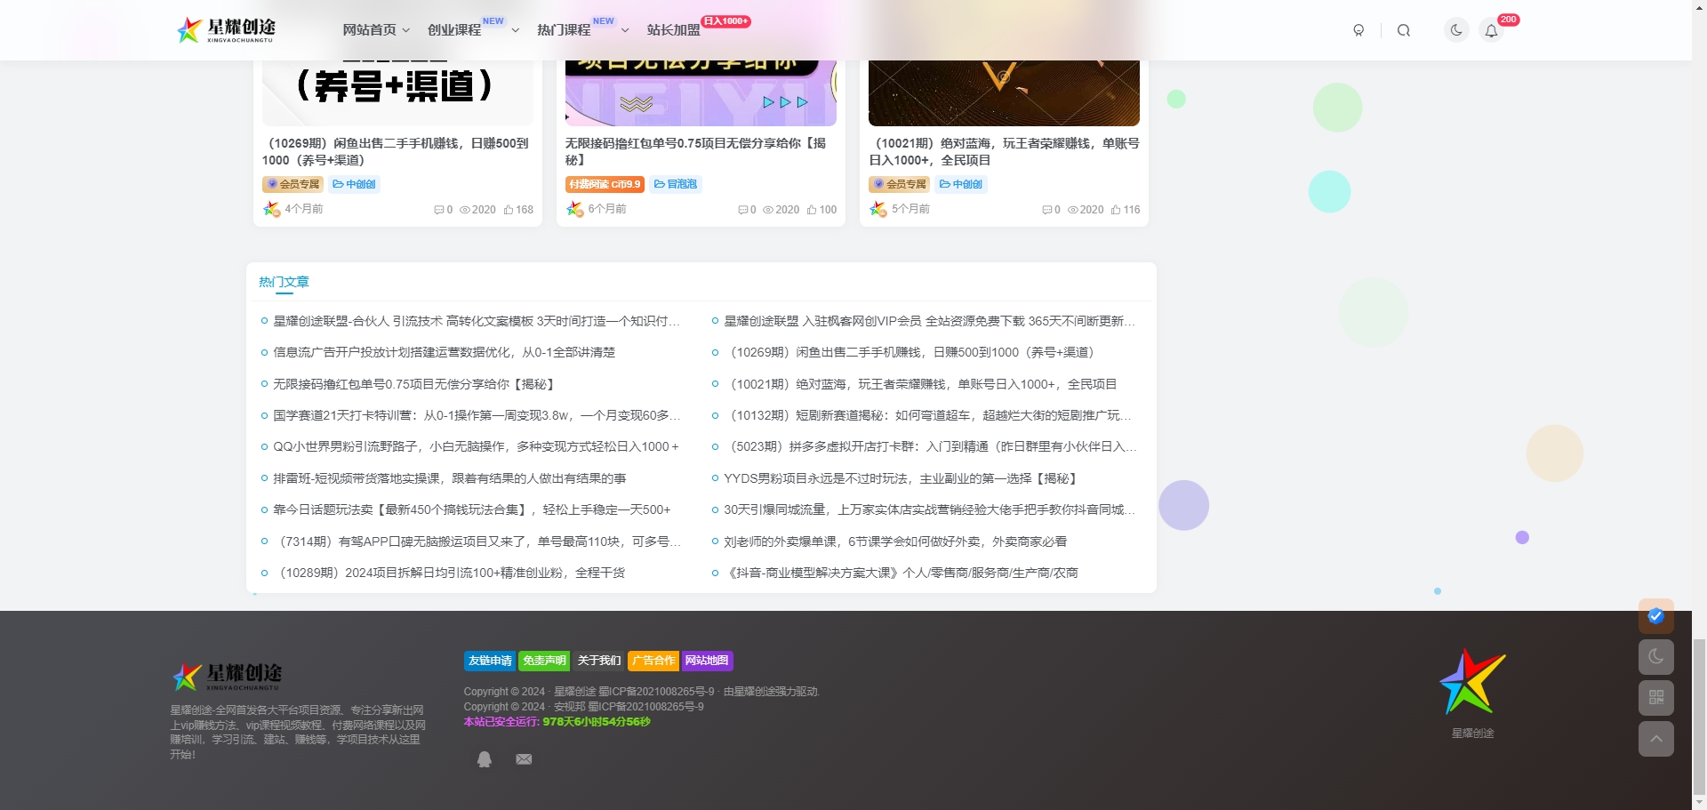Open the 友链申请 footer button
The width and height of the screenshot is (1707, 810).
coord(490,661)
